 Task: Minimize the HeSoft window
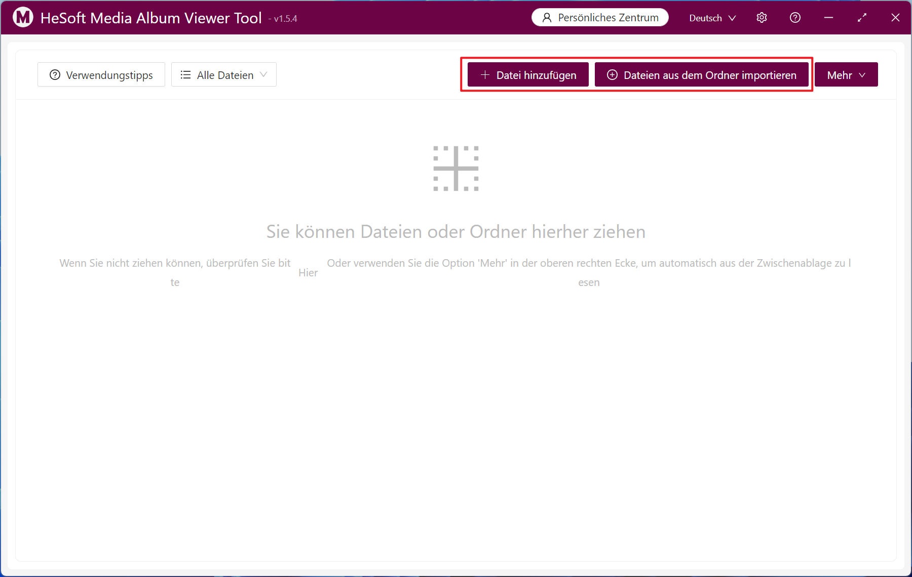click(x=828, y=18)
